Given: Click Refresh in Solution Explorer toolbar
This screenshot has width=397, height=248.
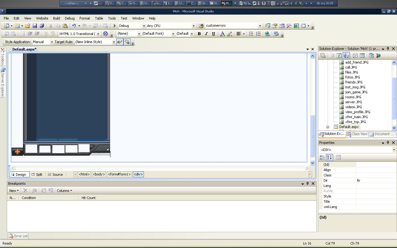Looking at the screenshot, I should tap(339, 56).
